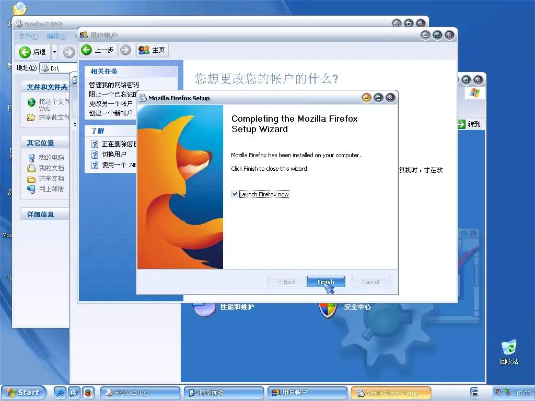535x401 pixels.
Task: Collapse 文件和文件夹 tasks header
Action: coord(44,87)
